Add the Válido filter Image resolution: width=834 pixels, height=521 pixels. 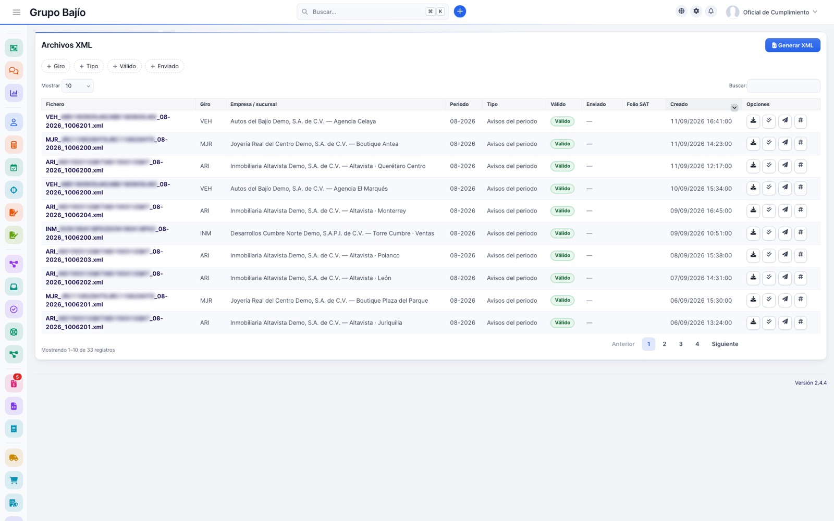[x=124, y=66]
